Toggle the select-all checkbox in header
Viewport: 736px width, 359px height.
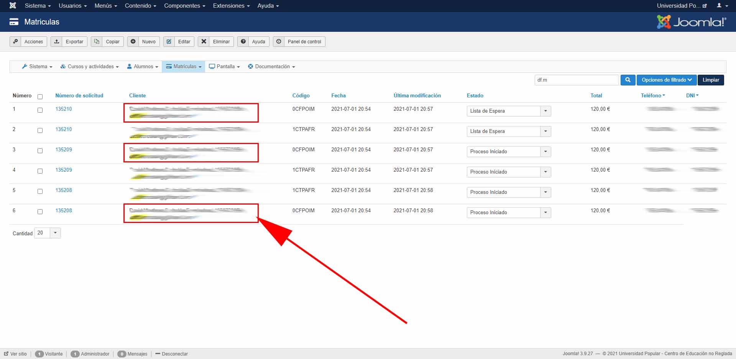coord(40,97)
